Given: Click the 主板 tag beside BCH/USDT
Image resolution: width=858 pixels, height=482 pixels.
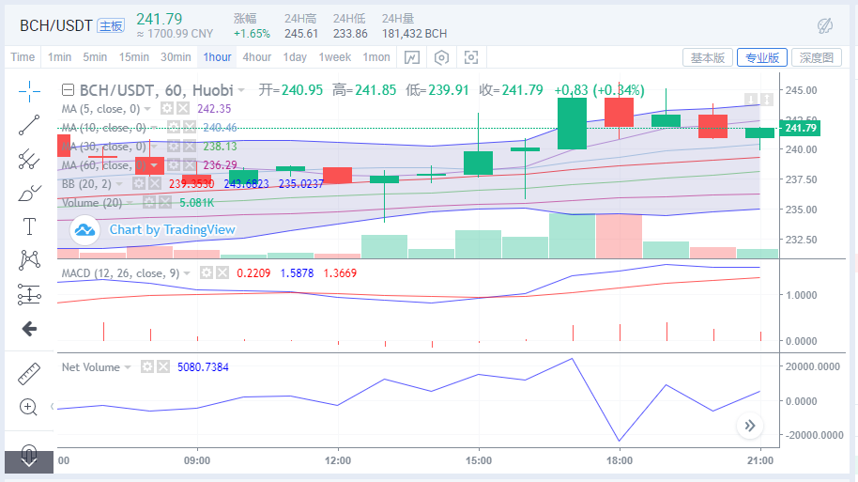Looking at the screenshot, I should pyautogui.click(x=111, y=25).
